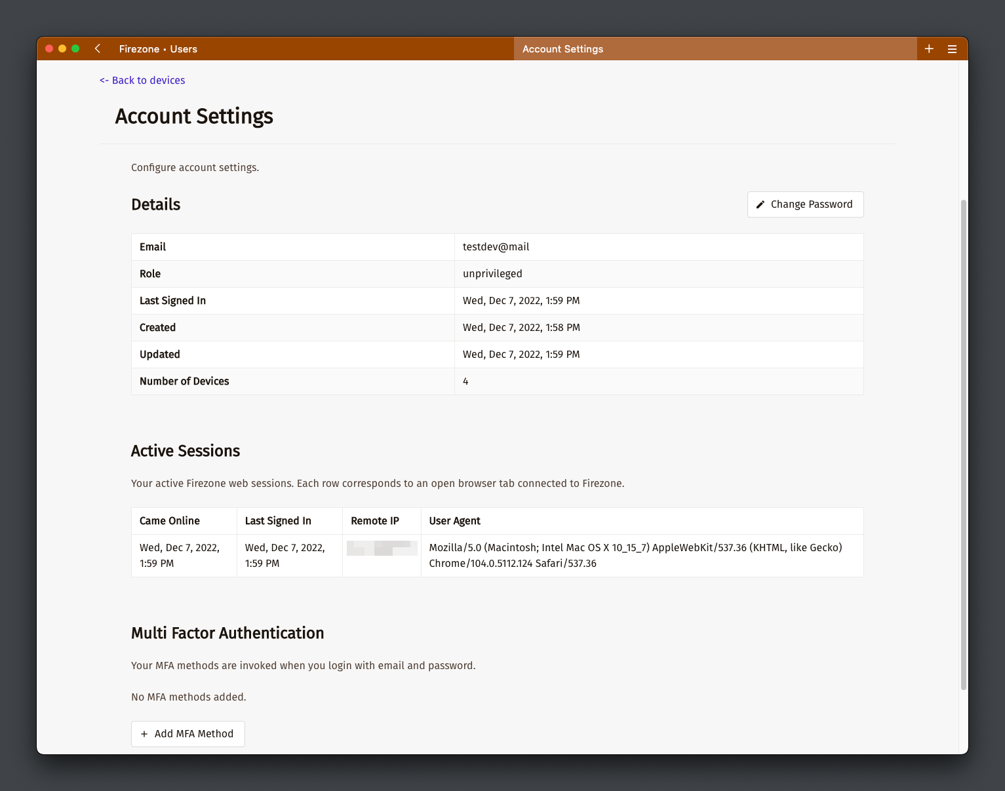Open a new tab with the plus icon
The width and height of the screenshot is (1005, 791).
click(929, 48)
